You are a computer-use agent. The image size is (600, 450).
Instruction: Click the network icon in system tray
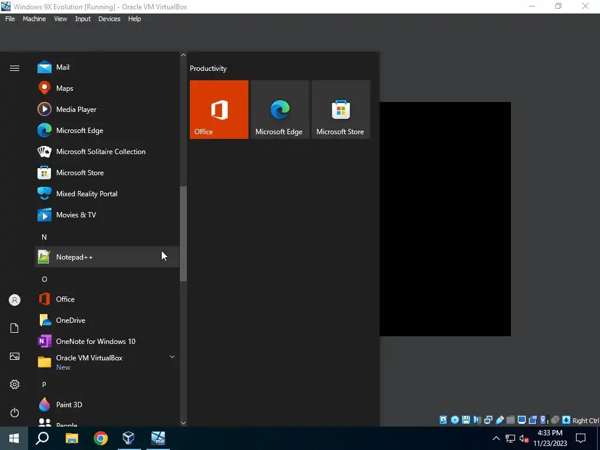(510, 438)
